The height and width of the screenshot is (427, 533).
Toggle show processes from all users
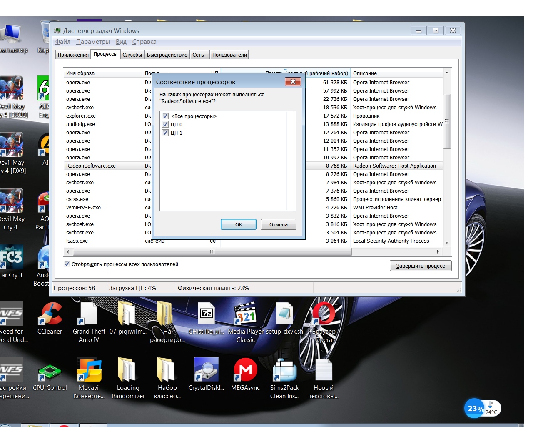tap(67, 264)
